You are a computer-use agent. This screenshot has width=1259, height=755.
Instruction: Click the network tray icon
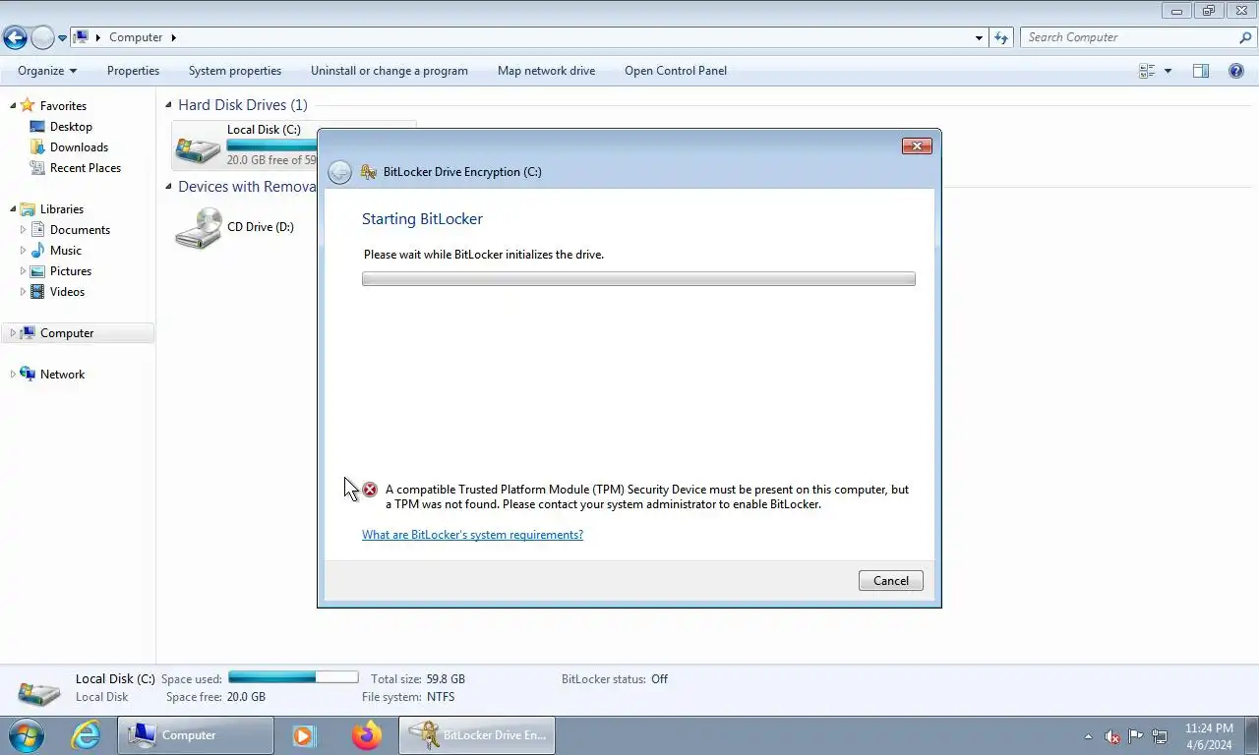(x=1160, y=736)
